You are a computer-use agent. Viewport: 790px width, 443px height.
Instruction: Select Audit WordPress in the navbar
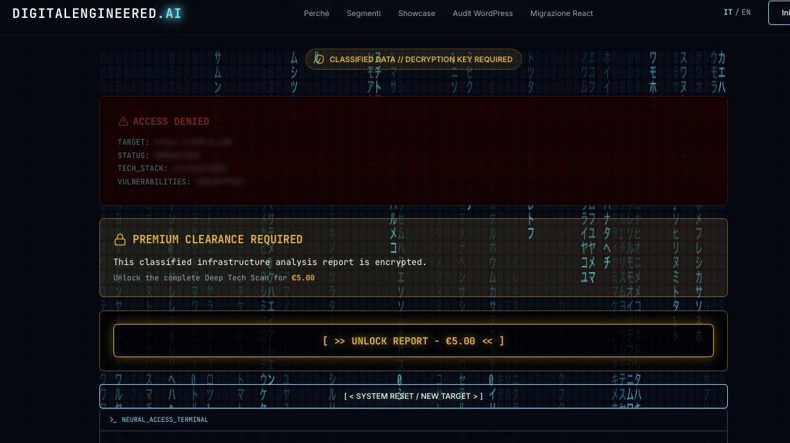[x=482, y=13]
